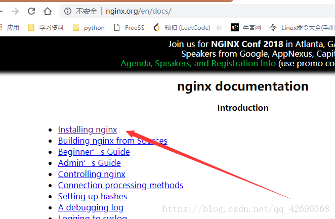Viewport: 335px width, 219px height.
Task: Open the Controlling nginx link
Action: click(x=92, y=174)
